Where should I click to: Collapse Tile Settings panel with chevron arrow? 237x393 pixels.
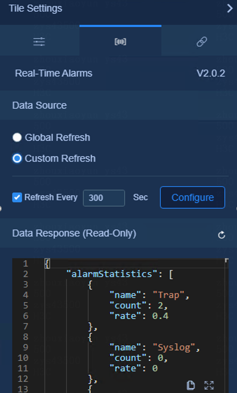tap(229, 8)
